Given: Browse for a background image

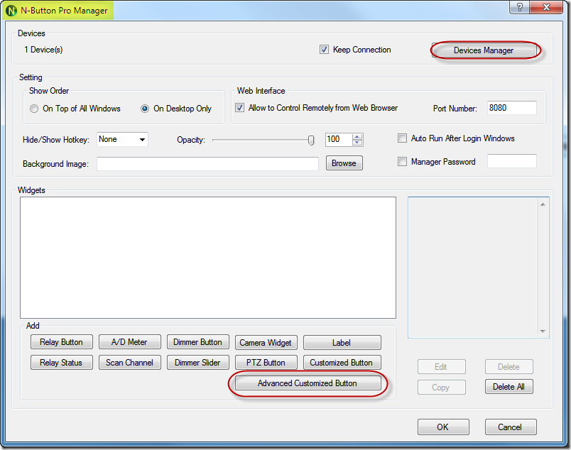Looking at the screenshot, I should (x=344, y=163).
